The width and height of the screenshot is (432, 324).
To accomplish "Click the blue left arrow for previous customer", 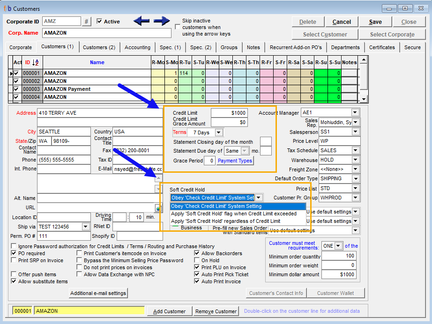I will (141, 21).
